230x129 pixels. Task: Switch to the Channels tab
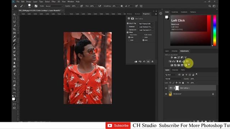click(175, 70)
